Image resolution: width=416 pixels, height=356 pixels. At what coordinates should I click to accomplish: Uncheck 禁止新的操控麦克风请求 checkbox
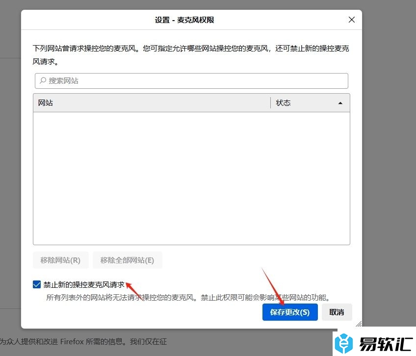coord(37,284)
